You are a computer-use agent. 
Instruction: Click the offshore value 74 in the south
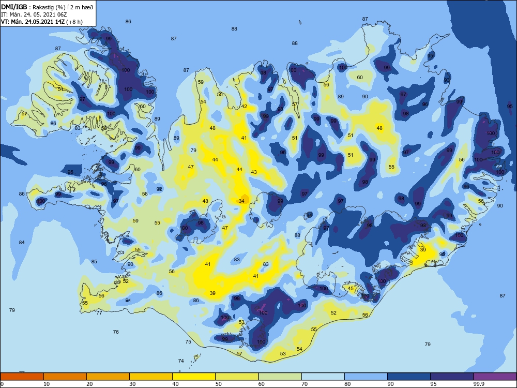181,361
